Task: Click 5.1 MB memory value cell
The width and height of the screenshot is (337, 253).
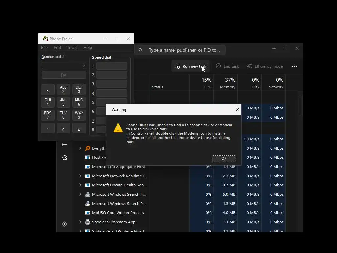Action: click(x=225, y=222)
